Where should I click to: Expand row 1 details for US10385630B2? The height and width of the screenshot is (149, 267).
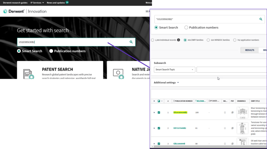pyautogui.click(x=154, y=112)
